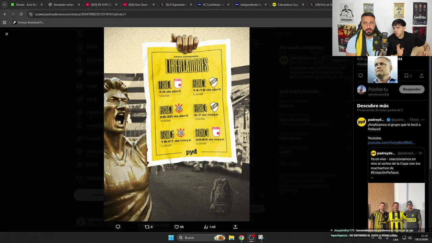Viewport: 432px width, 243px height.
Task: Open the Fantasy Basketball bookmark
Action: (x=28, y=23)
